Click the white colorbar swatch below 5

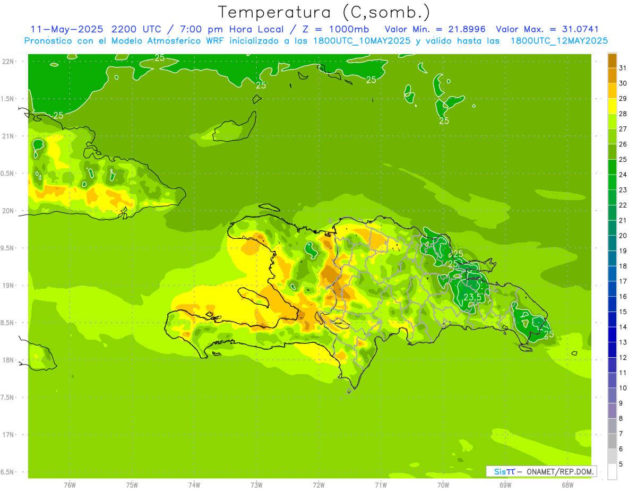pos(612,471)
